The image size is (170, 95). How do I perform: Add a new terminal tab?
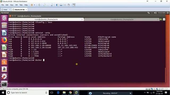click(161, 19)
